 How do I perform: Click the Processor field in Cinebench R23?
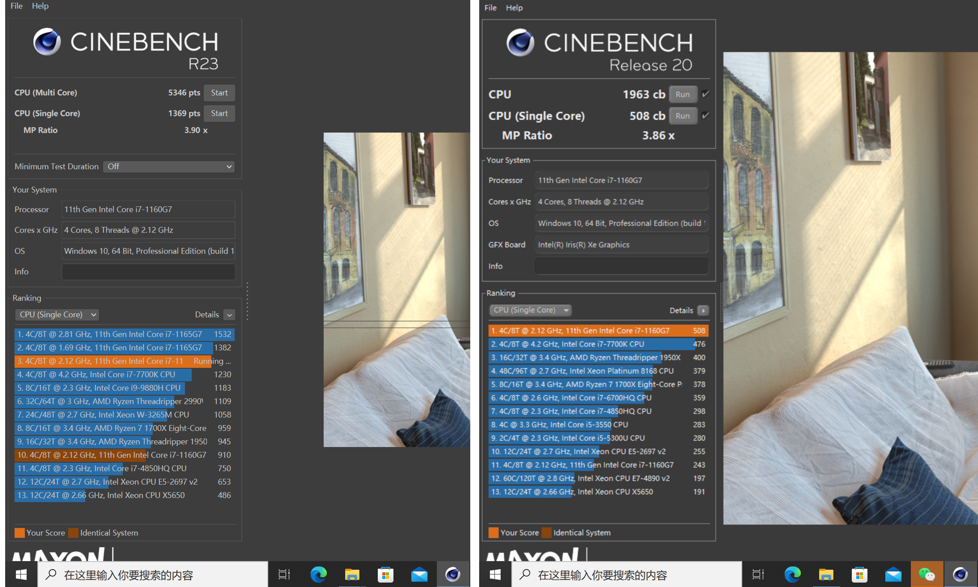point(148,210)
